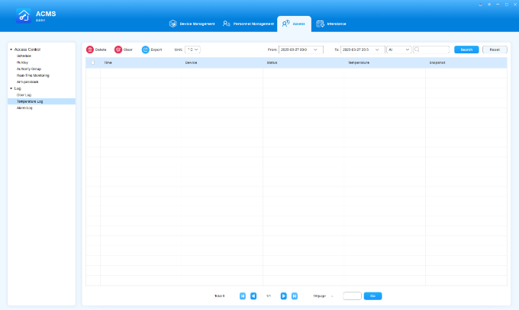519x310 pixels.
Task: Collapse the Log tree section
Action: [11, 88]
